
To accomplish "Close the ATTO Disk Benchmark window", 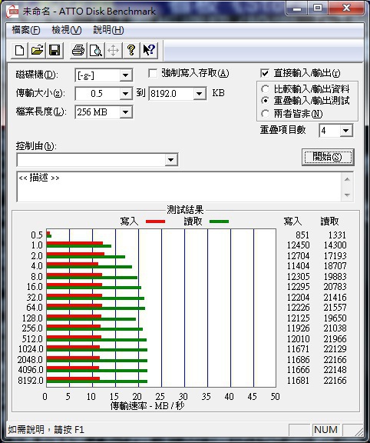I will pyautogui.click(x=346, y=8).
